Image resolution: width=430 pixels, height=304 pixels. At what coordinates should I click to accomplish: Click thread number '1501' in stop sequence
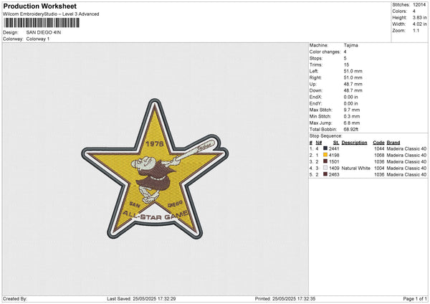tap(334, 161)
